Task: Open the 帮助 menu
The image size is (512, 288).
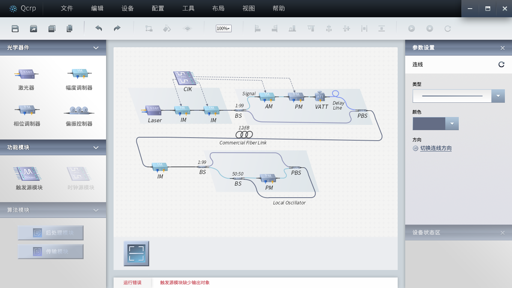Action: pos(279,8)
